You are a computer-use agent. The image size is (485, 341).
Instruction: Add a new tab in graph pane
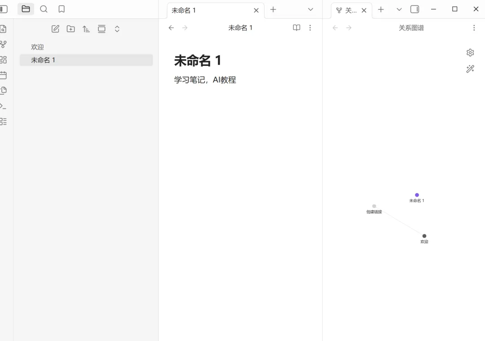pyautogui.click(x=381, y=9)
